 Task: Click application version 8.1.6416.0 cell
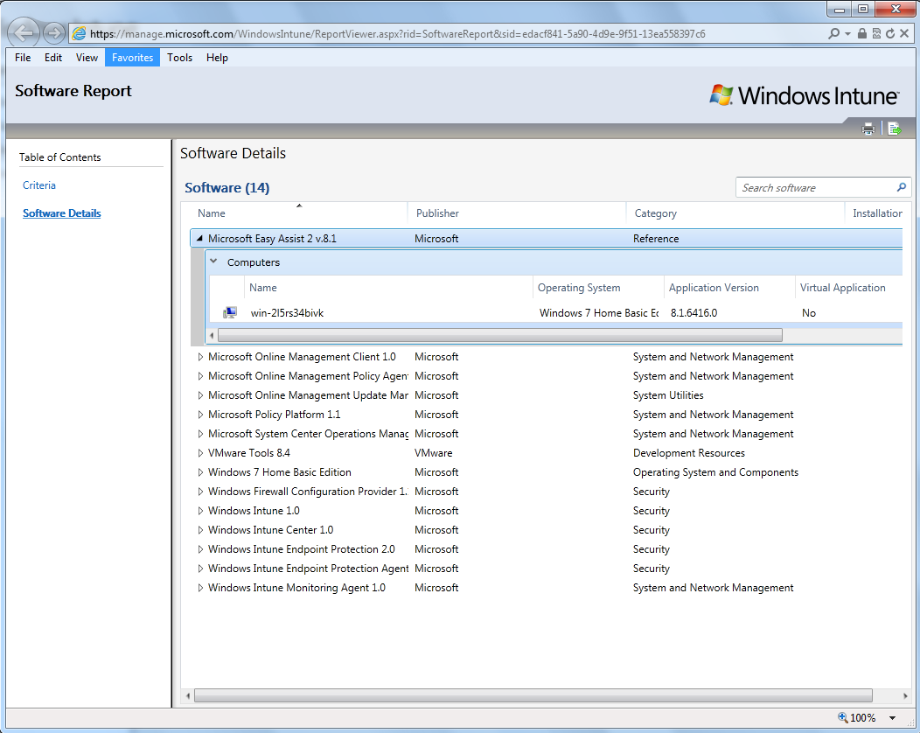click(x=693, y=313)
